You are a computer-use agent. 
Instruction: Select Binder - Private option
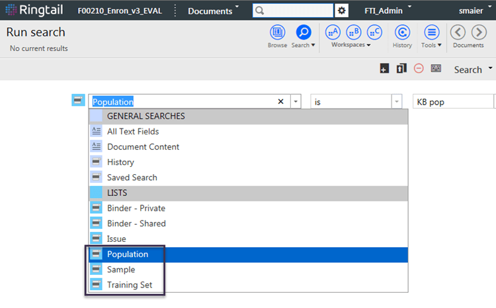(x=248, y=208)
